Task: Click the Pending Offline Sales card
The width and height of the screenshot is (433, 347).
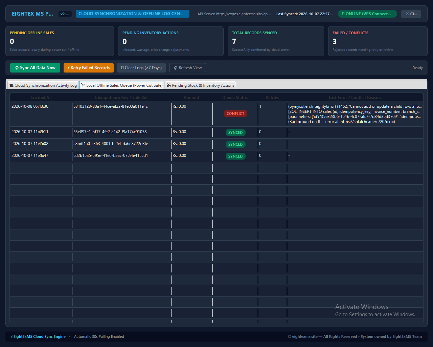Action: (60, 41)
